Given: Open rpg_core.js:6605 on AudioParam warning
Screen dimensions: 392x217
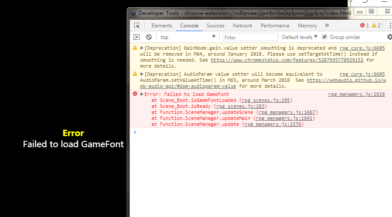Looking at the screenshot, I should point(362,74).
